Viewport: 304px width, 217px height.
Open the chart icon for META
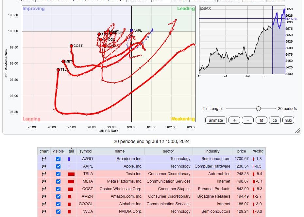click(44, 181)
